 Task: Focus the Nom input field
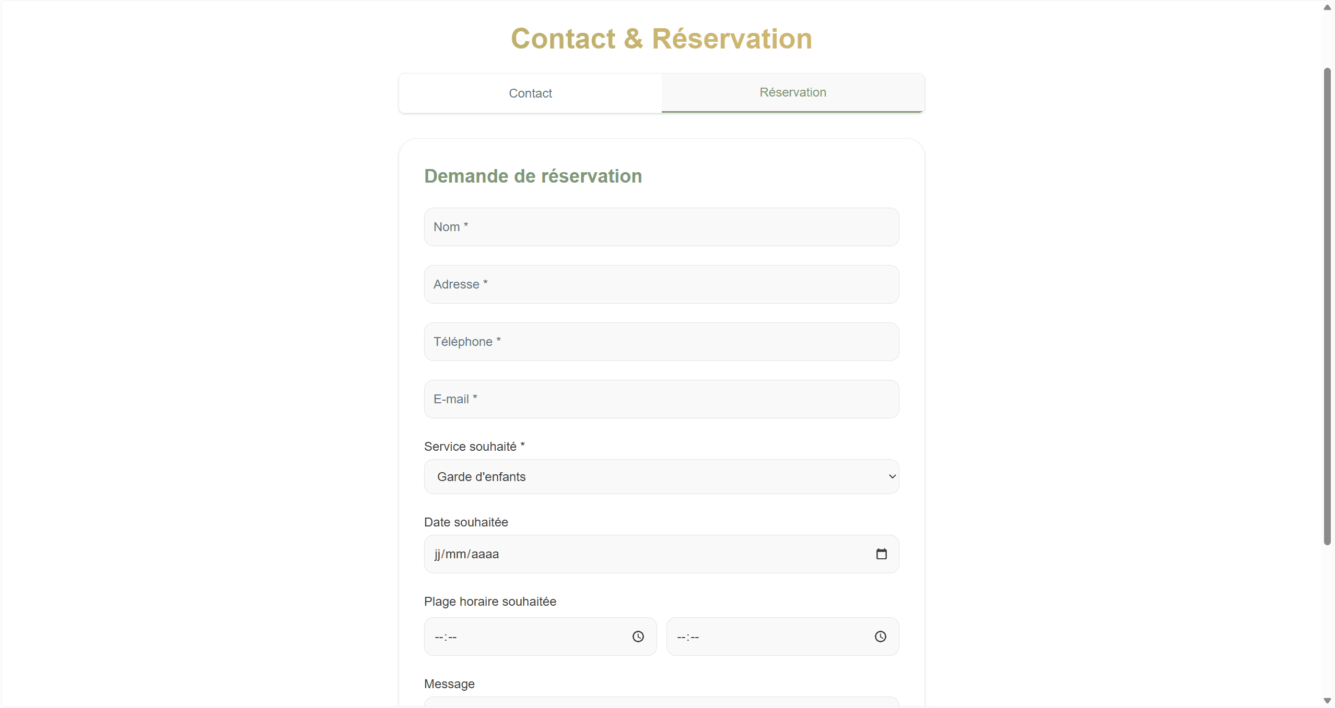tap(661, 227)
